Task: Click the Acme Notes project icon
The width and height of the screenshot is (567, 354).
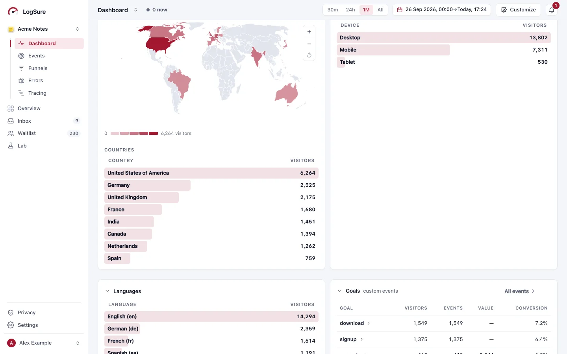Action: tap(11, 29)
